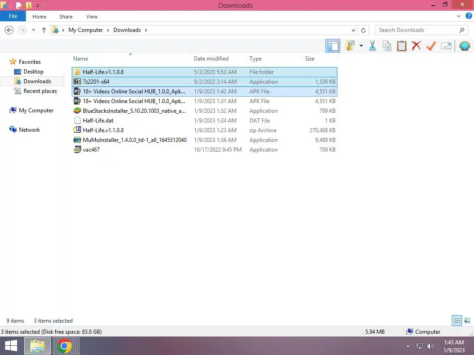Open the teal shell toolbar icon

tap(464, 46)
